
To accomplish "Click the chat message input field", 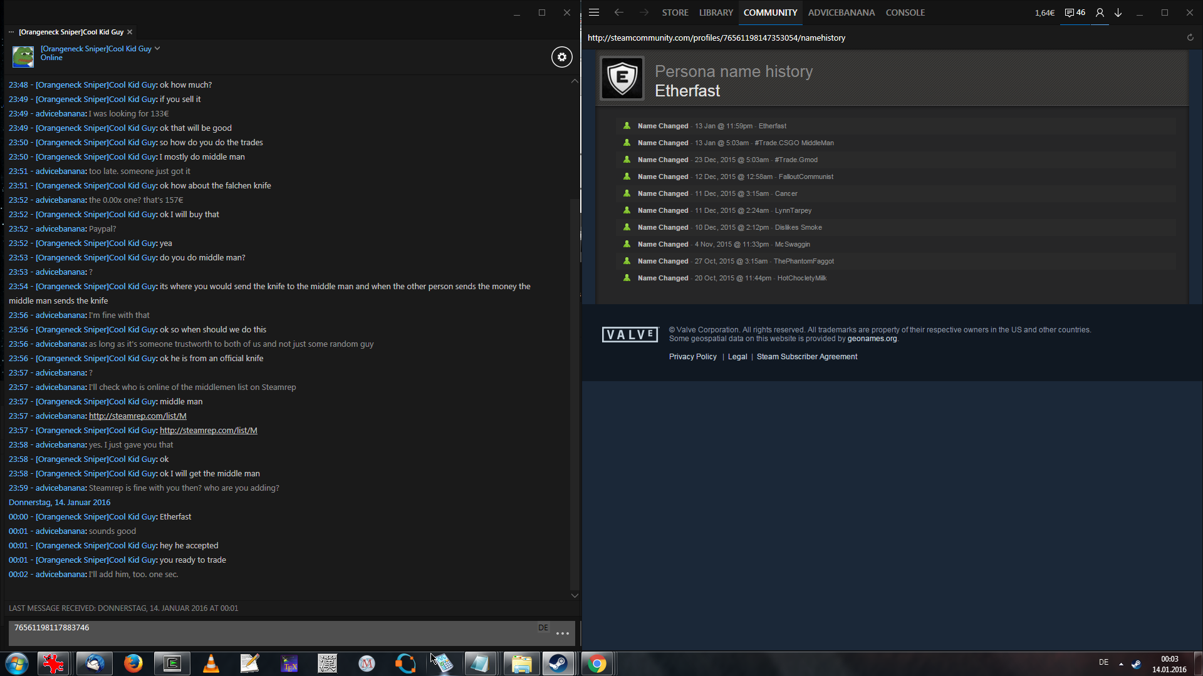I will [x=269, y=632].
